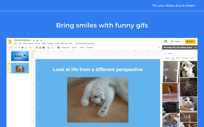
Task: Select the text box tool
Action: [x=40, y=48]
